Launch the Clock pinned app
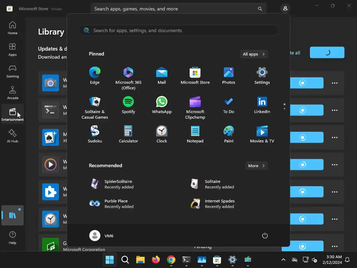Viewport: 357px width, 268px height. [162, 134]
